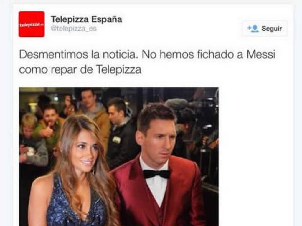This screenshot has width=302, height=226.
Task: Click the black bow tie in photo
Action: point(157,174)
